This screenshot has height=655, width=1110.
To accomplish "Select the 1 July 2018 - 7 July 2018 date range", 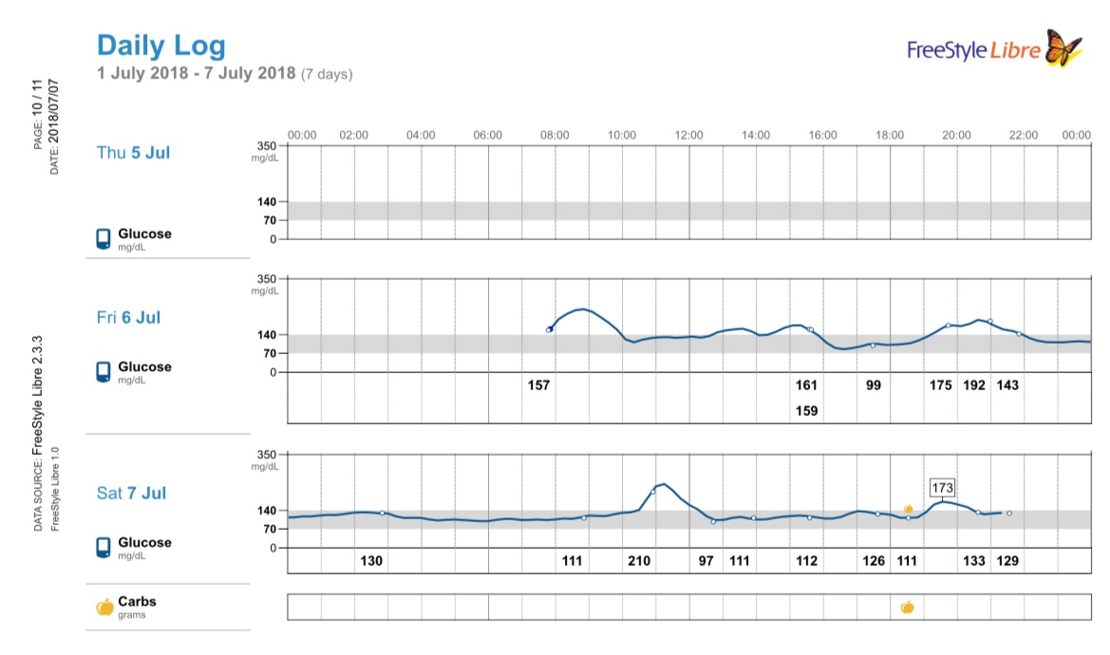I will click(197, 73).
